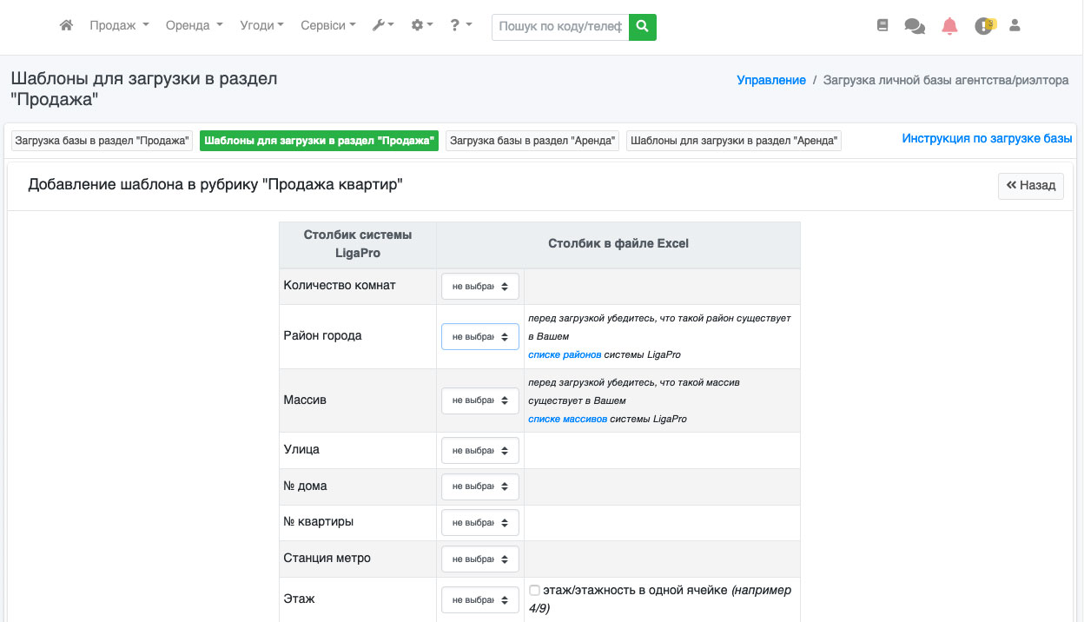Open the gear settings menu

coord(422,26)
